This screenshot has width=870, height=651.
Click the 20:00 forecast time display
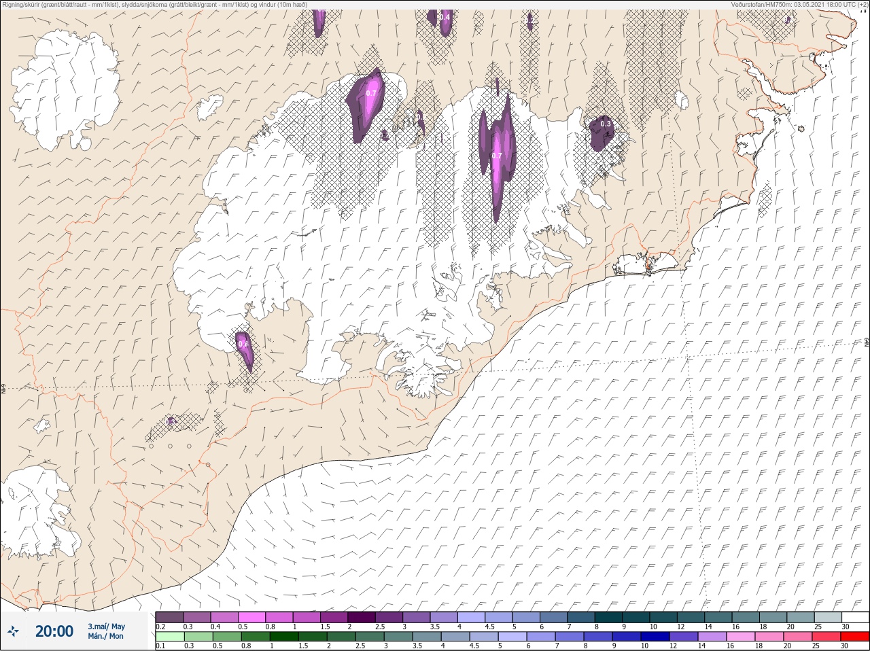click(54, 631)
